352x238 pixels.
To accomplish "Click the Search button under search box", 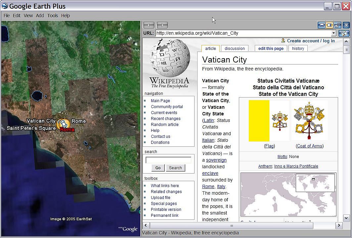I will point(175,168).
